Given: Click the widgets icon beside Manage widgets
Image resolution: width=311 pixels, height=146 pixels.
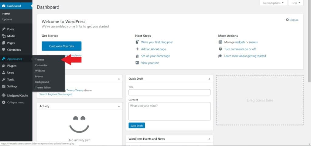Looking at the screenshot, I should point(220,42).
